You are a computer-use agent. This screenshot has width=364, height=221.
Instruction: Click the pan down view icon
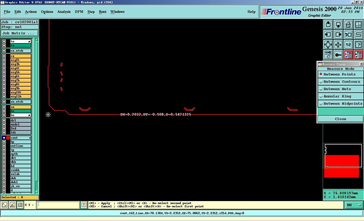pyautogui.click(x=338, y=24)
